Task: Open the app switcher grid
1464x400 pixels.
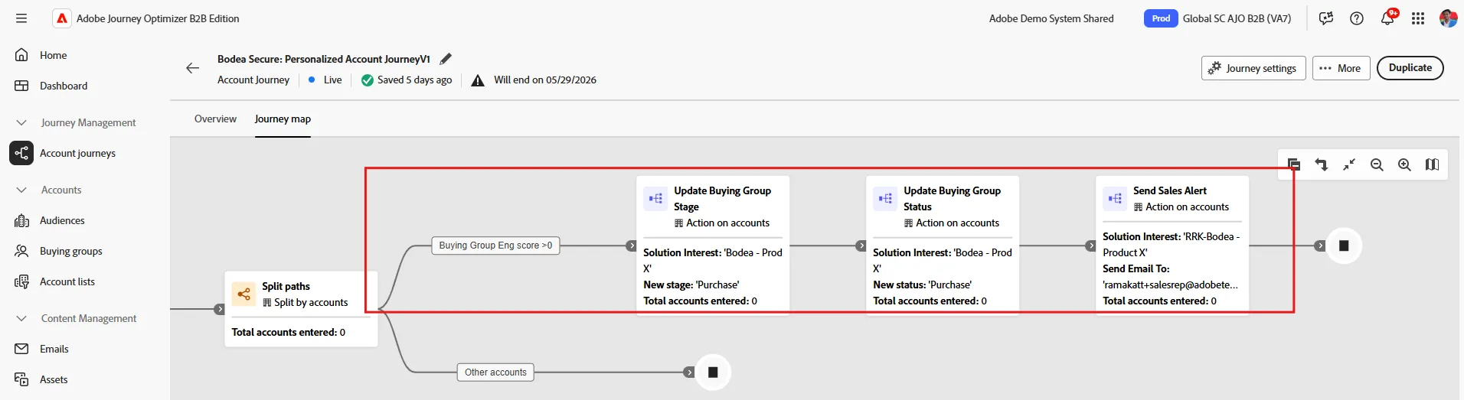Action: coord(1418,18)
